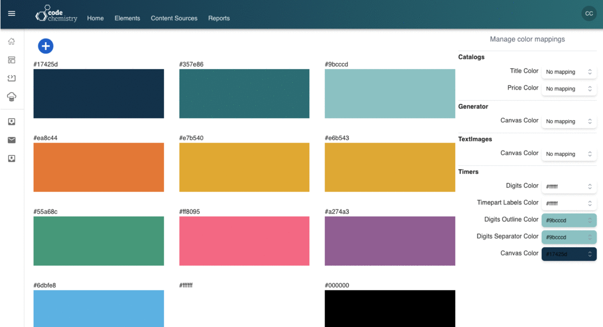The width and height of the screenshot is (603, 327).
Task: Select the embed code icon in the sidebar
Action: (x=11, y=77)
